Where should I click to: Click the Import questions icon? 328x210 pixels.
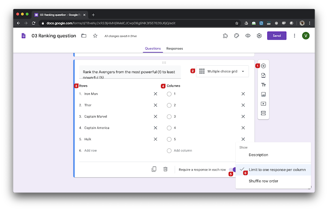[263, 75]
